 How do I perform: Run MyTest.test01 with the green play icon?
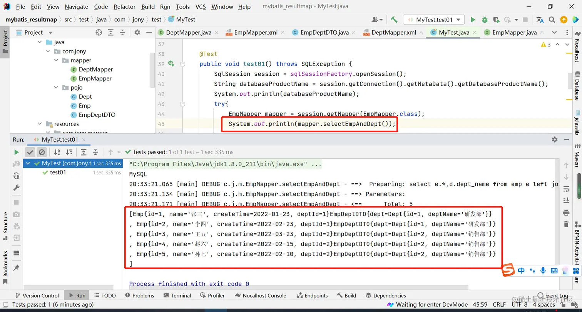[x=473, y=20]
